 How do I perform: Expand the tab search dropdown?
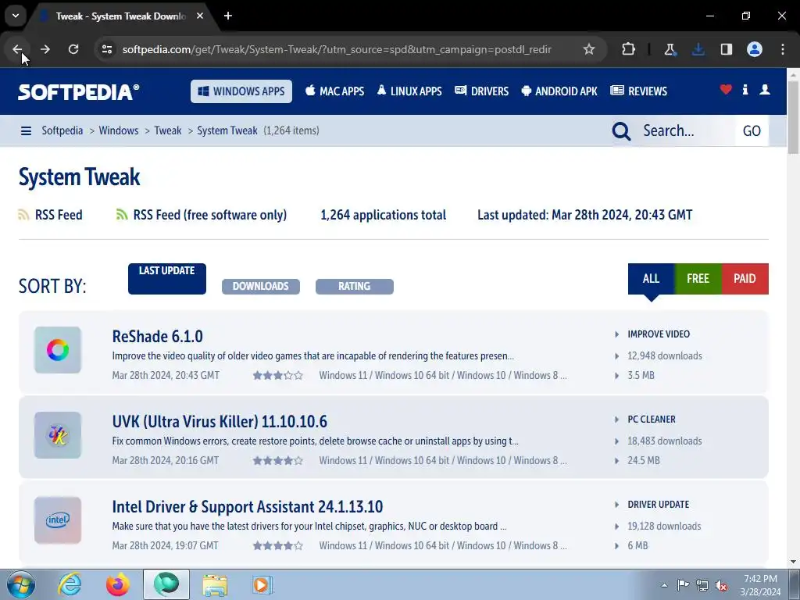tap(16, 16)
